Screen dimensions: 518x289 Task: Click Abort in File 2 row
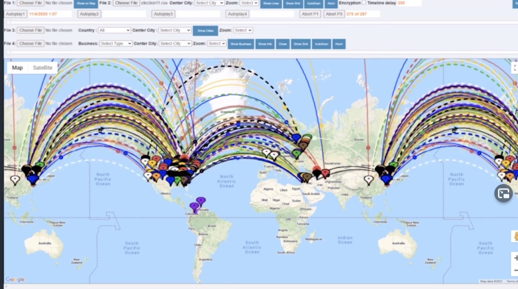pyautogui.click(x=331, y=3)
